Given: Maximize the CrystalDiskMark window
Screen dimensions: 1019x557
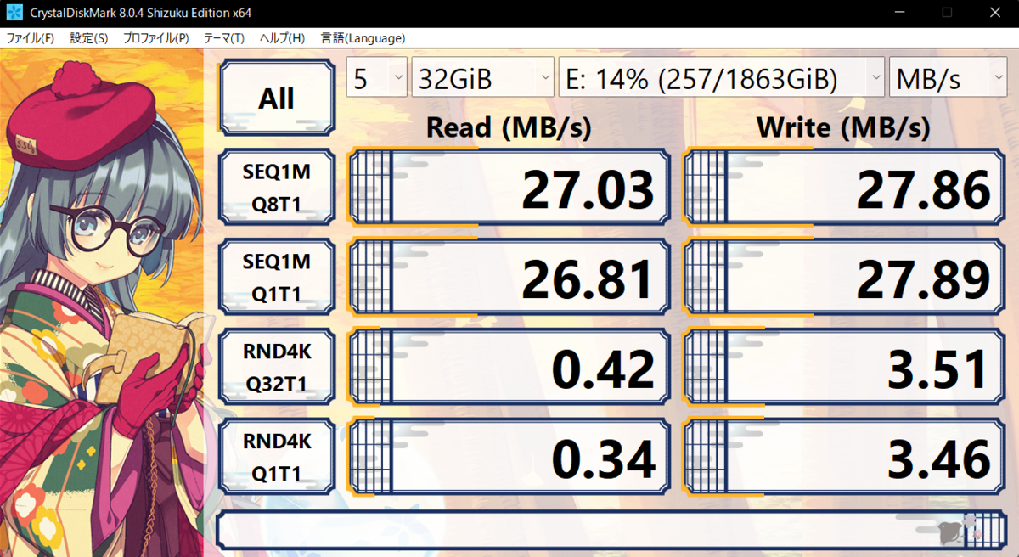Looking at the screenshot, I should (x=947, y=13).
